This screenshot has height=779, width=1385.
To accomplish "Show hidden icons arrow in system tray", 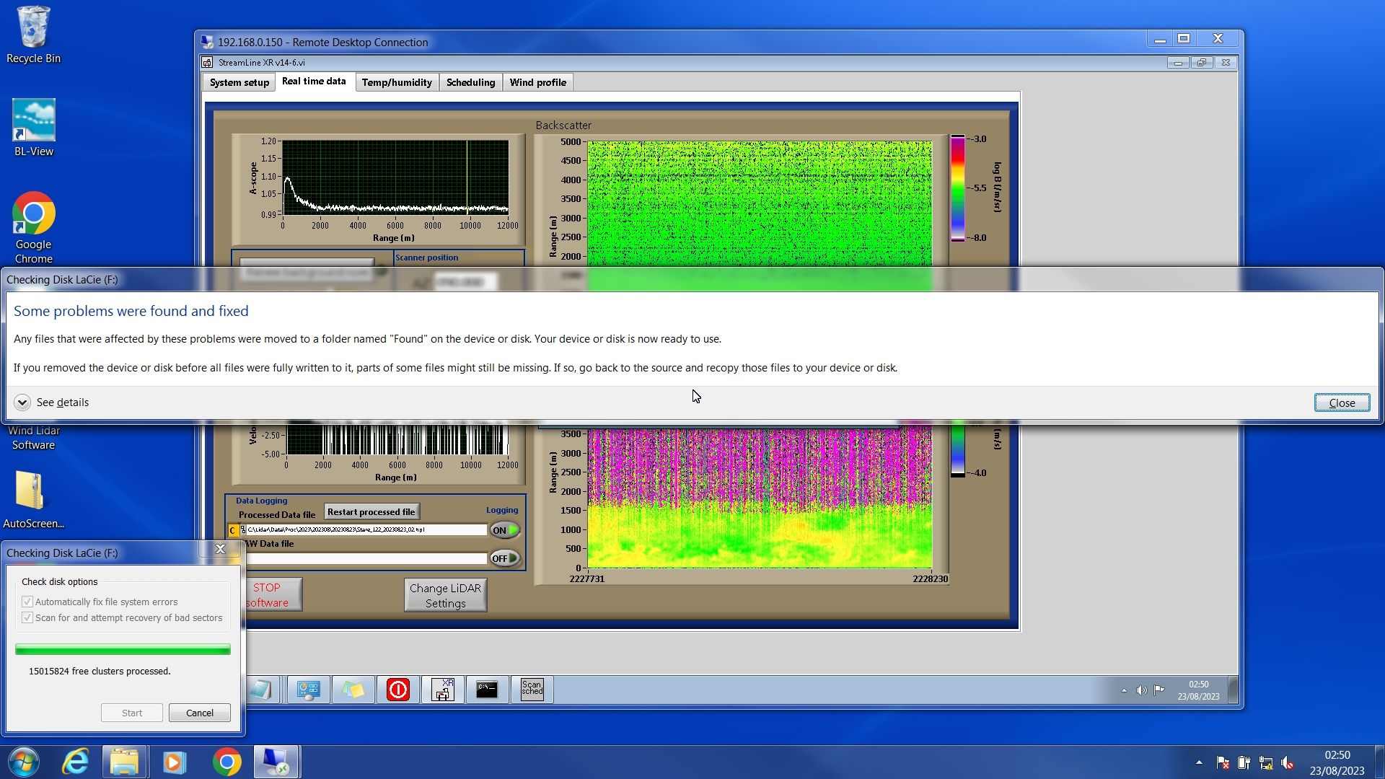I will 1199,762.
